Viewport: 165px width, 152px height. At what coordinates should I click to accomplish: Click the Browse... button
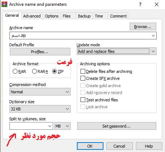[x=143, y=27]
